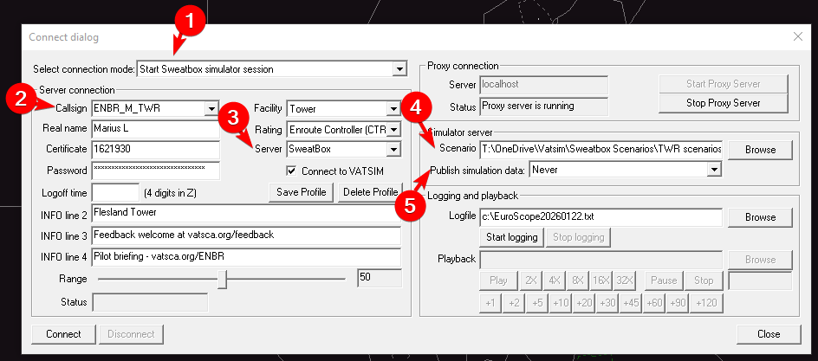Browse for the Logfile location
This screenshot has width=818, height=361.
[x=760, y=217]
